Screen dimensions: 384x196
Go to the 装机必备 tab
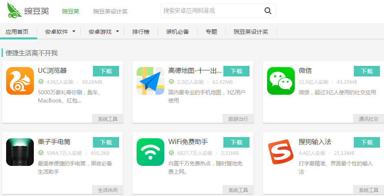pos(178,32)
